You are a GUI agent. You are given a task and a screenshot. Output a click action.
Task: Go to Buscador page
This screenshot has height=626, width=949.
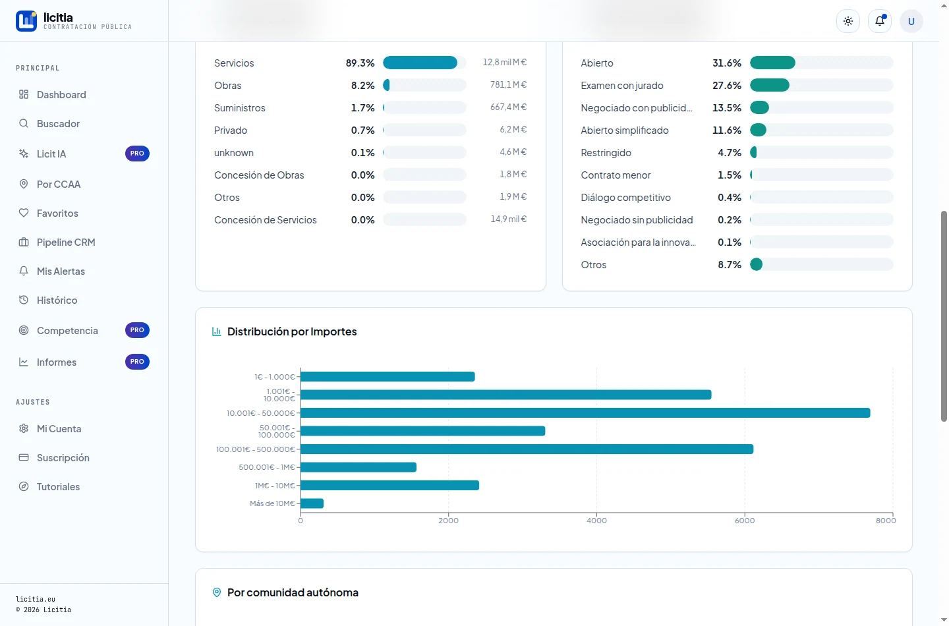click(84, 123)
